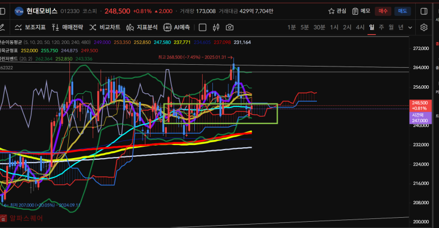This screenshot has width=439, height=228.
Task: Switch to the 1시 timeframe
Action: click(334, 27)
